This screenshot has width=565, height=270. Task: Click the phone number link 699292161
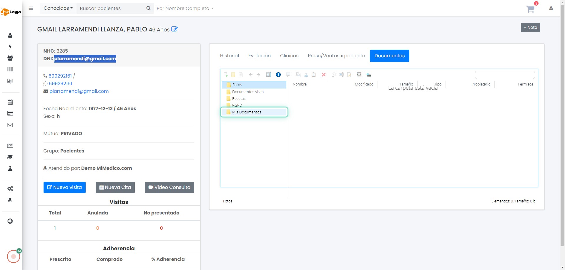(60, 76)
